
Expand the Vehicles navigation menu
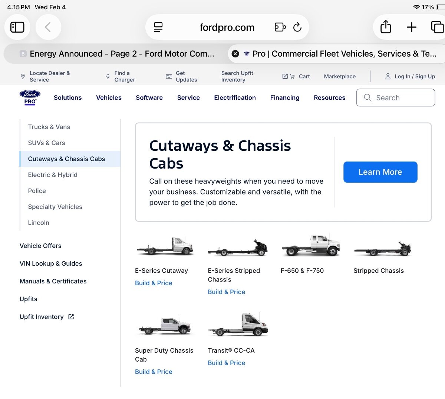109,98
